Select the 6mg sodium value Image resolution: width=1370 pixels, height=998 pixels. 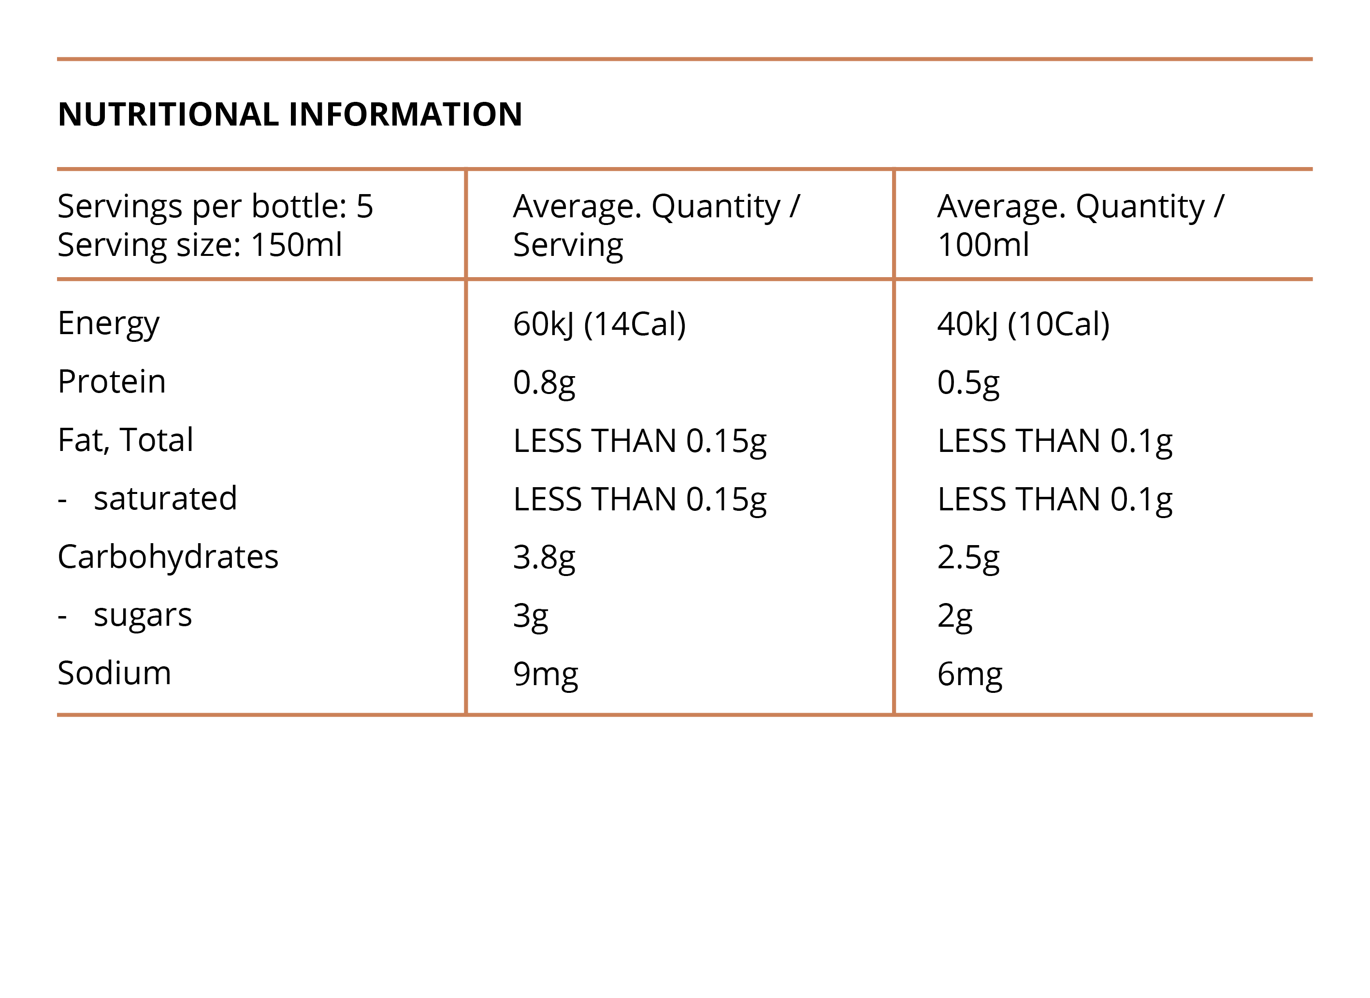(x=970, y=674)
